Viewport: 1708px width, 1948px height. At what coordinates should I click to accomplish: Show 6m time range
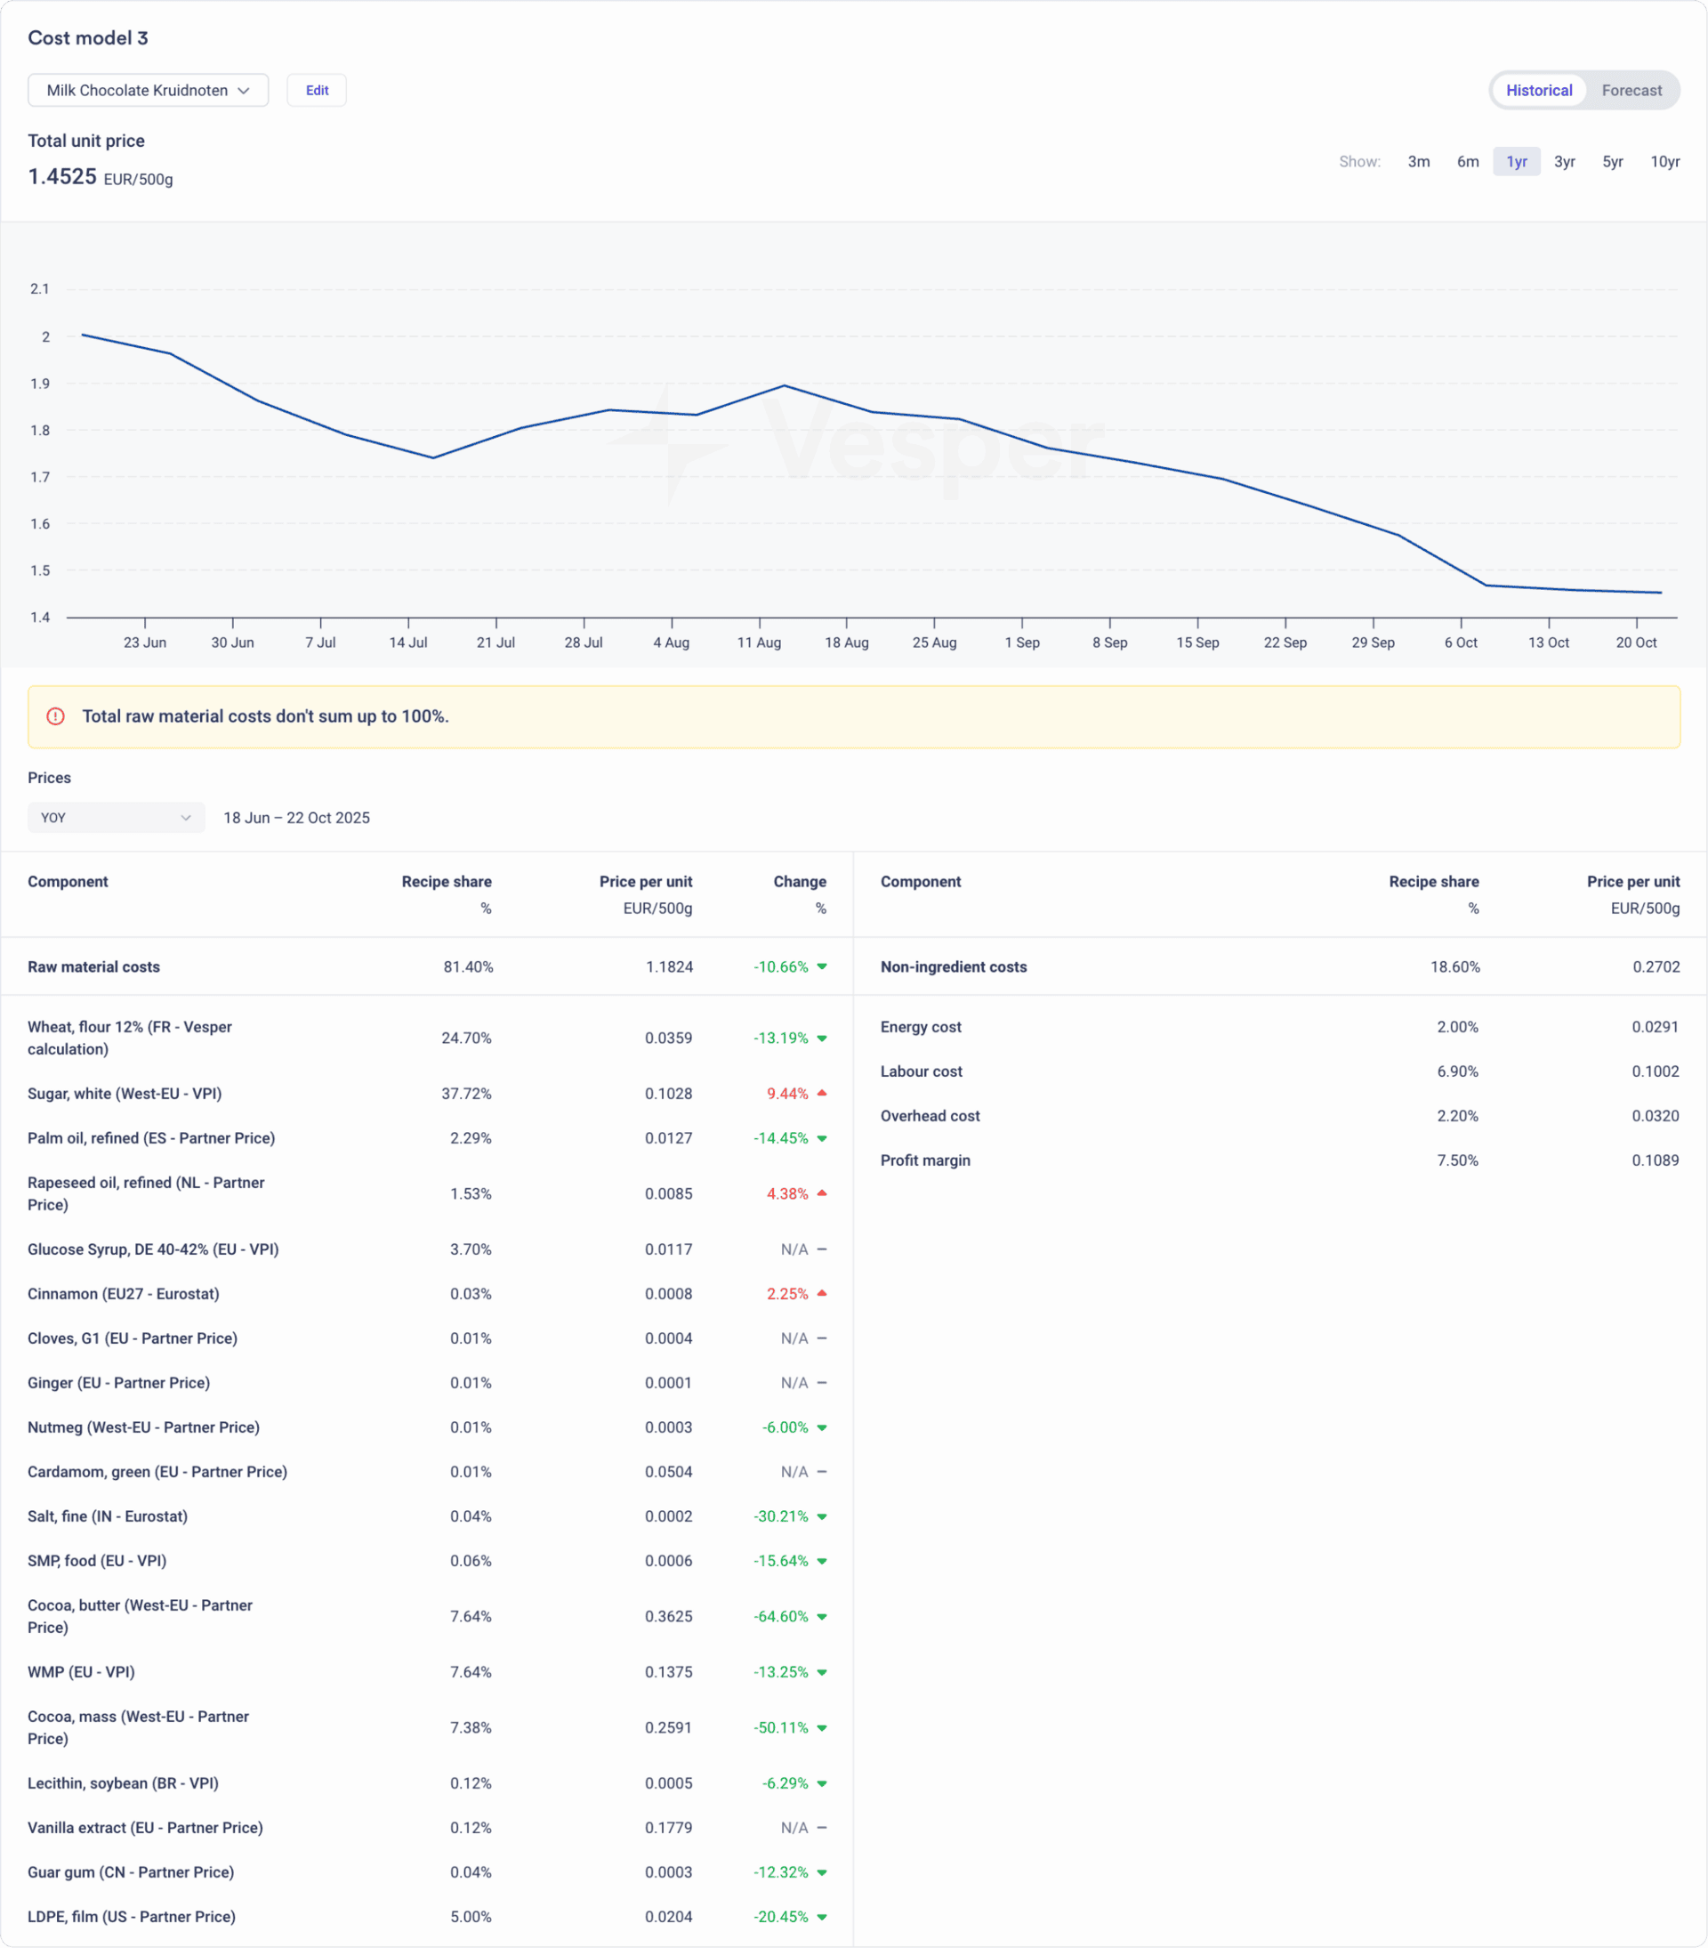point(1467,162)
